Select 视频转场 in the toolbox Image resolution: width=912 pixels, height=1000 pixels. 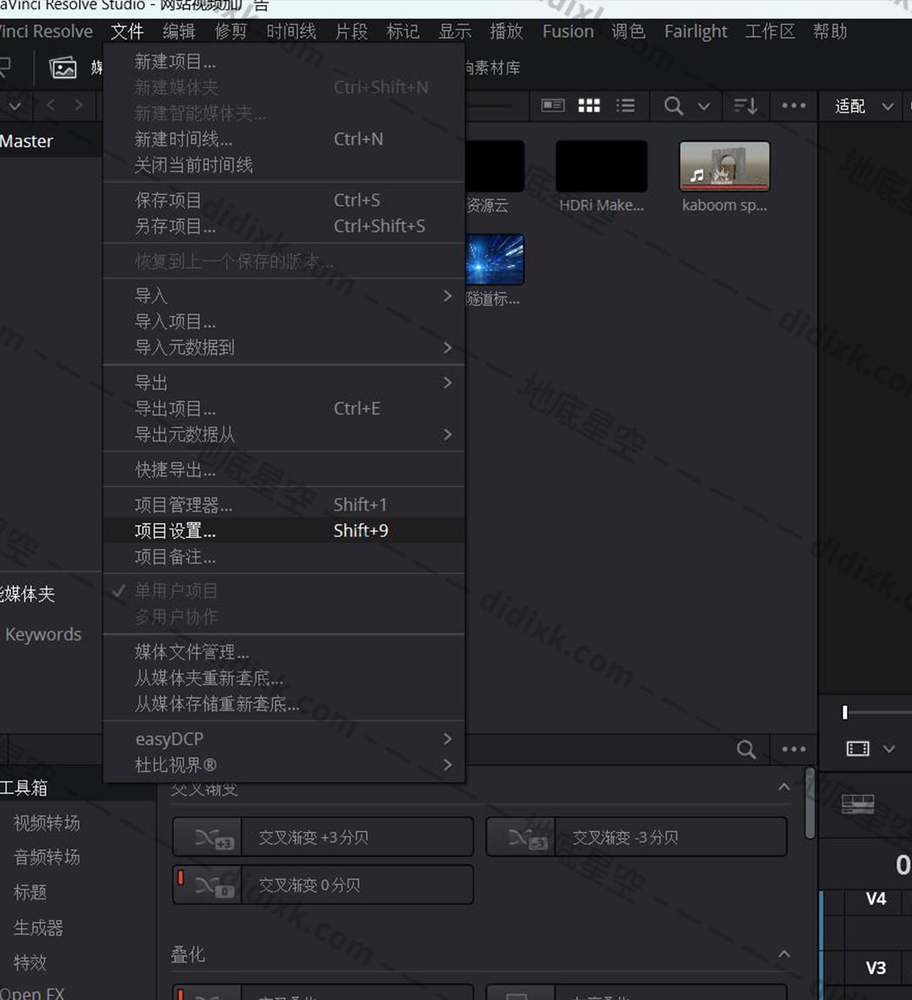47,823
